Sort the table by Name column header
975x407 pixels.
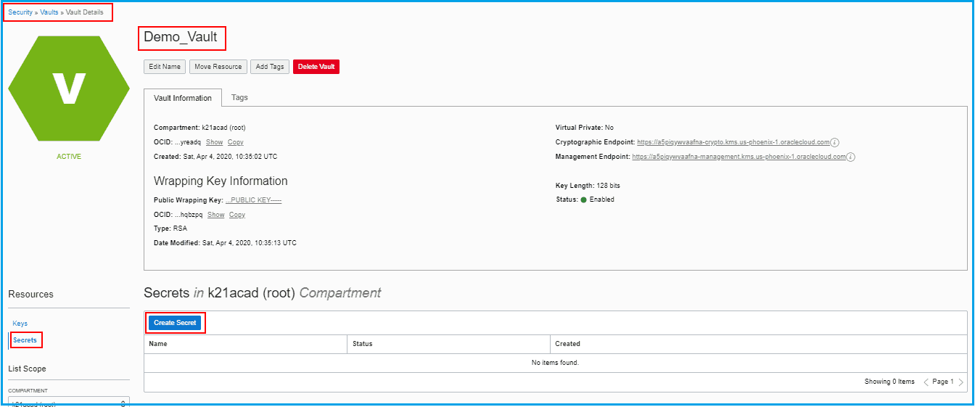tap(159, 344)
